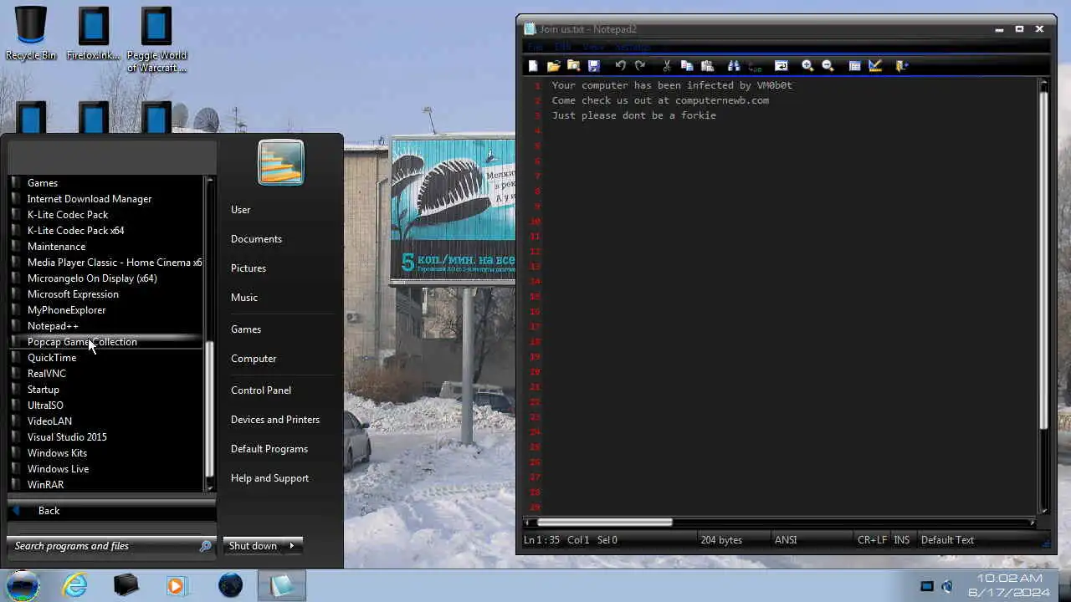This screenshot has width=1071, height=602.
Task: Open the View menu in Notepad2
Action: 593,47
